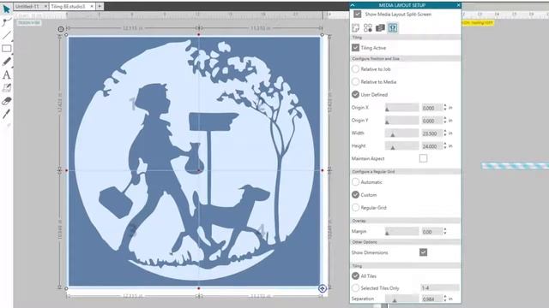This screenshot has width=549, height=308.
Task: Close the Untitled-11 document tab
Action: pos(45,6)
